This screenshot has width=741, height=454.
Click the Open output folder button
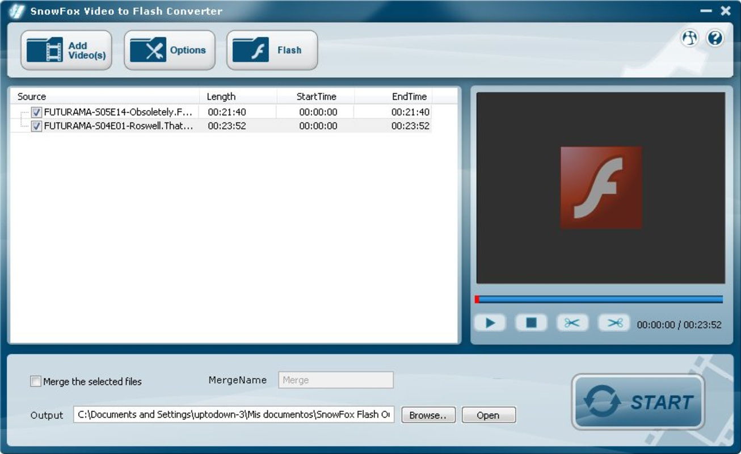pyautogui.click(x=489, y=415)
